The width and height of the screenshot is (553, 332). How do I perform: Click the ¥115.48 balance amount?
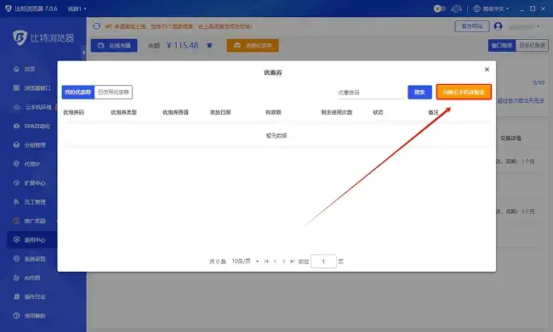(x=182, y=45)
